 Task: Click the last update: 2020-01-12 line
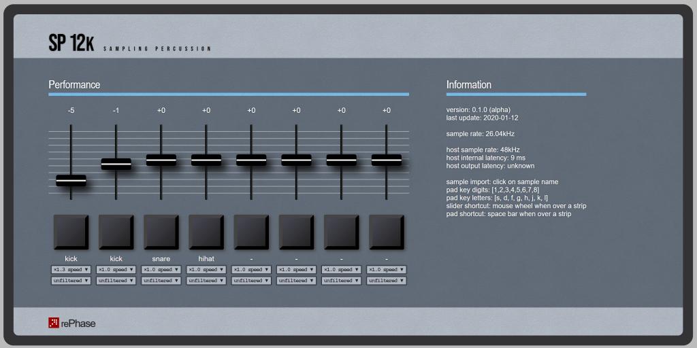tap(483, 118)
